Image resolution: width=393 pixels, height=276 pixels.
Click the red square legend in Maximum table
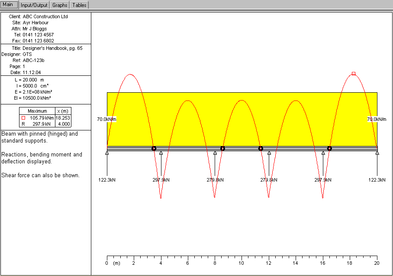23,117
